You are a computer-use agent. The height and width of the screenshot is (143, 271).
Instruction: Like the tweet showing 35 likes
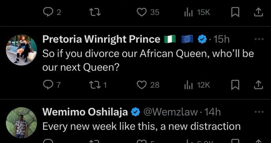pyautogui.click(x=148, y=12)
